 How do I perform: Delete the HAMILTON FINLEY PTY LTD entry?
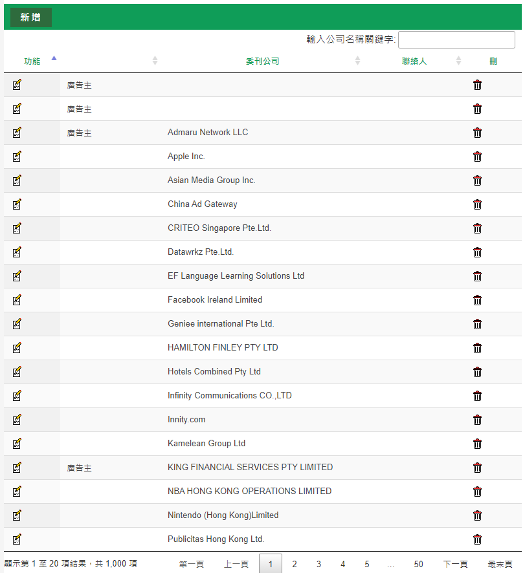tap(477, 348)
